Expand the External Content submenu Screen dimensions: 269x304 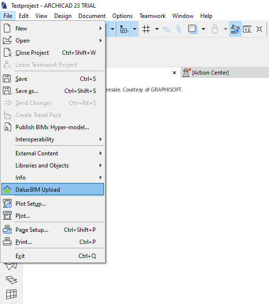(53, 153)
